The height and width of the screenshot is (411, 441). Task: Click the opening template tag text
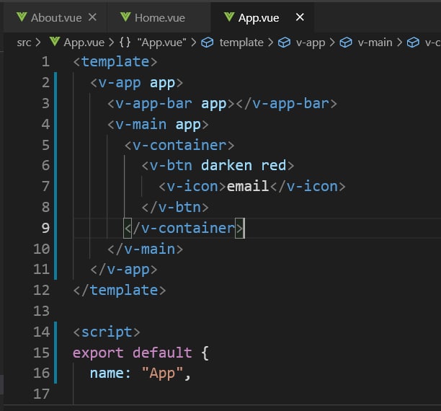pyautogui.click(x=115, y=62)
